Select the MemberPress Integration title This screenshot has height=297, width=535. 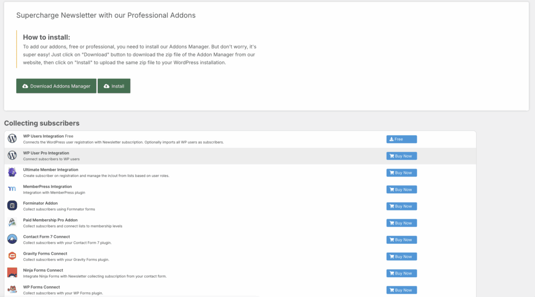[x=48, y=186]
